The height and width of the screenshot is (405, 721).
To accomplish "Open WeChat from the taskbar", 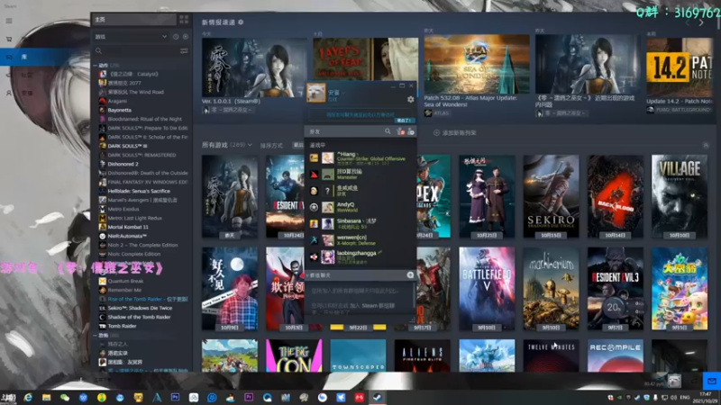I will tap(65, 398).
